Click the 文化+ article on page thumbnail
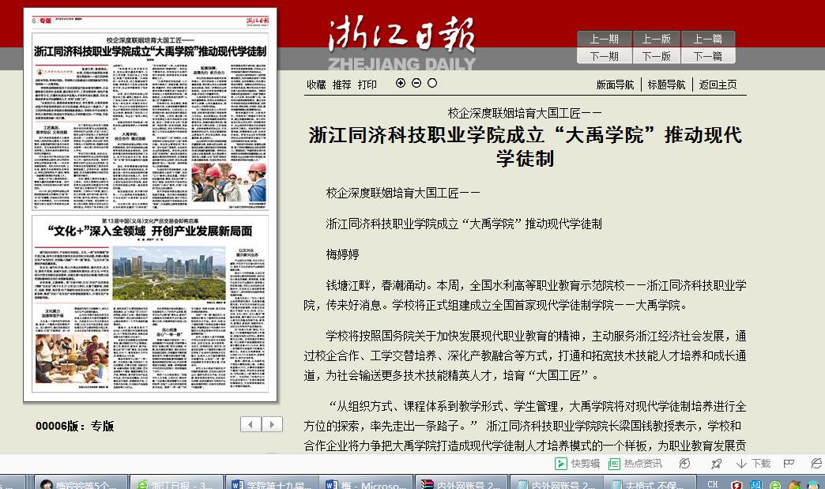This screenshot has height=489, width=825. pyautogui.click(x=150, y=231)
